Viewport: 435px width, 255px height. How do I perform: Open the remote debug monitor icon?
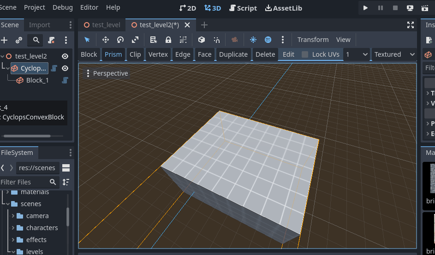tap(410, 8)
